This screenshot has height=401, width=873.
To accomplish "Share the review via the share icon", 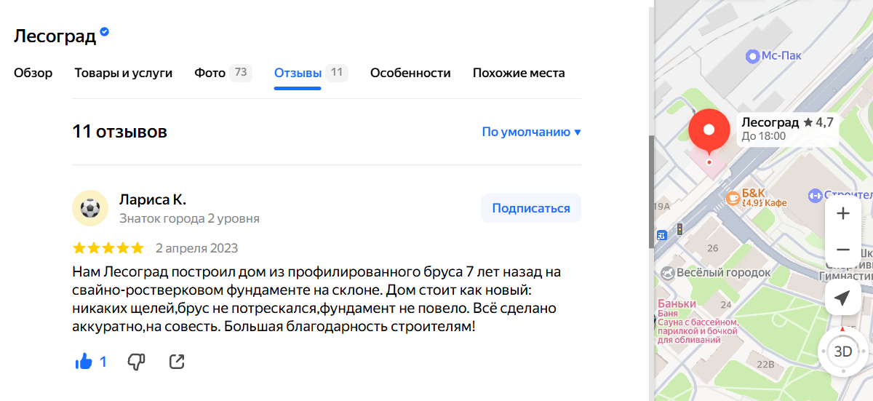I will [x=177, y=362].
